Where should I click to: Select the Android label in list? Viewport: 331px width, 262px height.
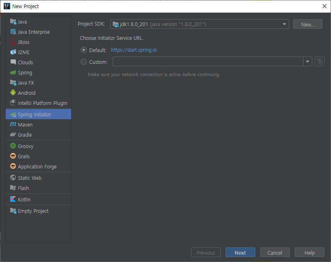pos(26,93)
